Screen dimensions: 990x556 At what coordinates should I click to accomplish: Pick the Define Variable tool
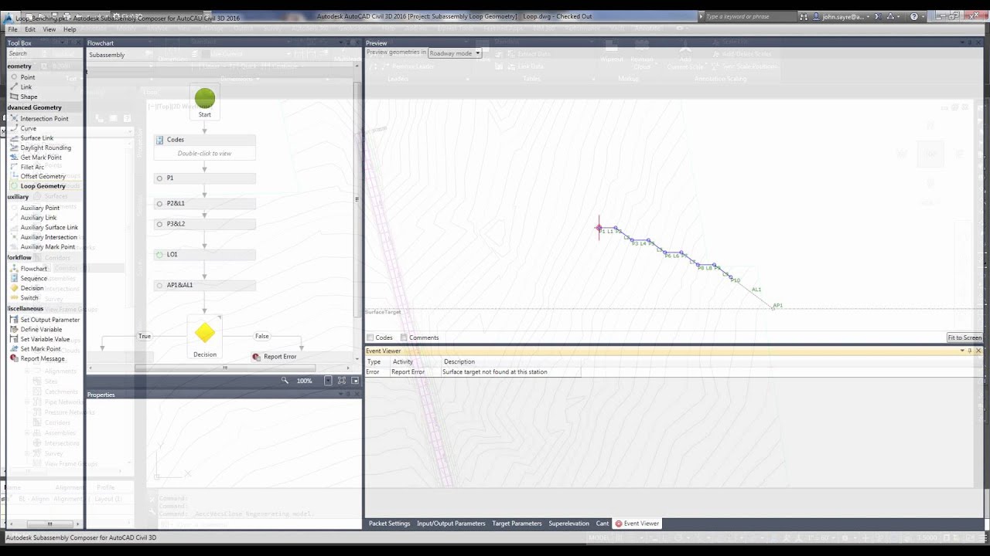click(41, 330)
